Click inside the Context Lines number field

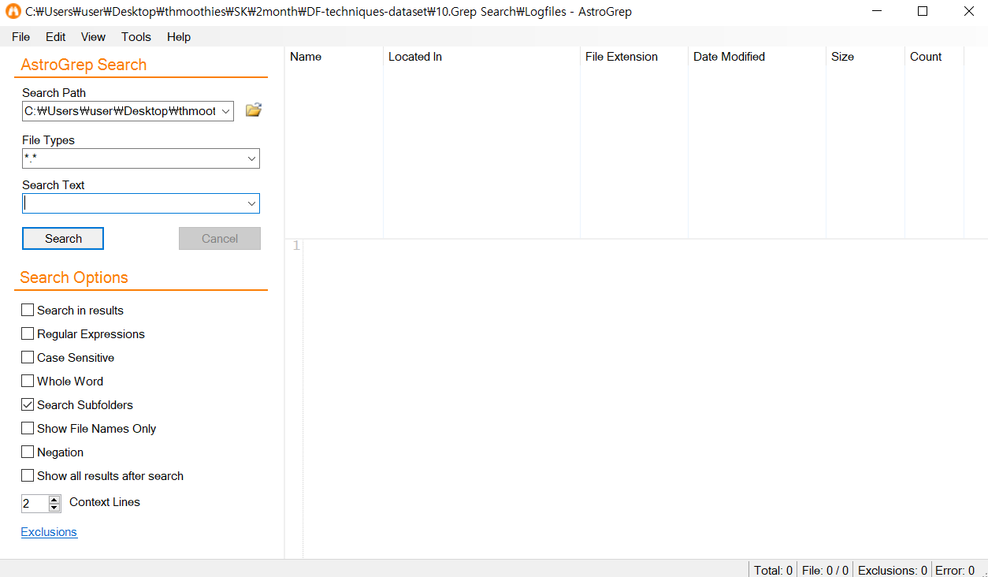[x=35, y=503]
